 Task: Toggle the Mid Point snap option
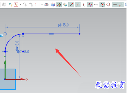click(x=77, y=5)
